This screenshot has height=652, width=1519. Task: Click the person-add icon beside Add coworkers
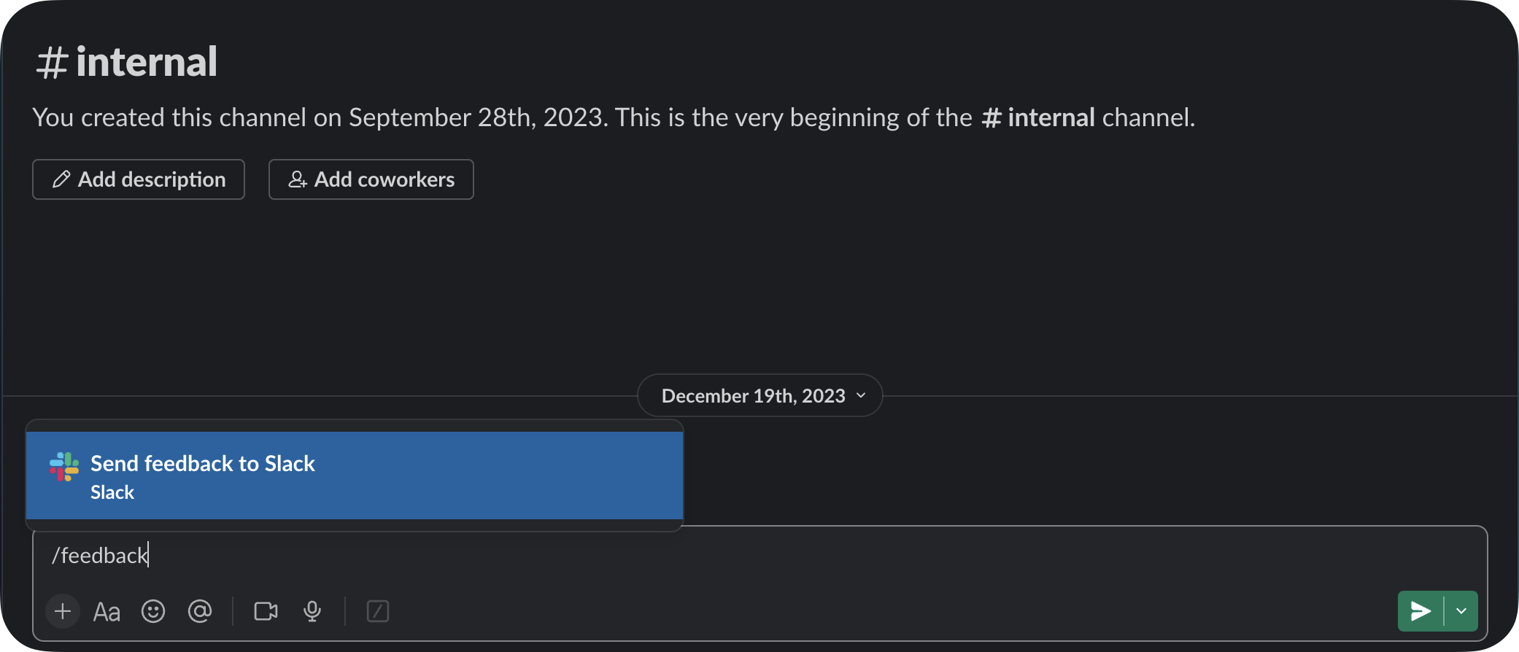(298, 179)
